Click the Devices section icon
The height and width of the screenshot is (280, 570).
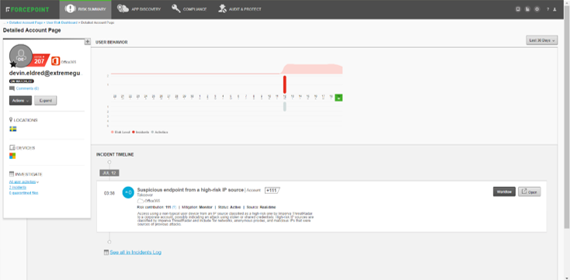(x=12, y=148)
